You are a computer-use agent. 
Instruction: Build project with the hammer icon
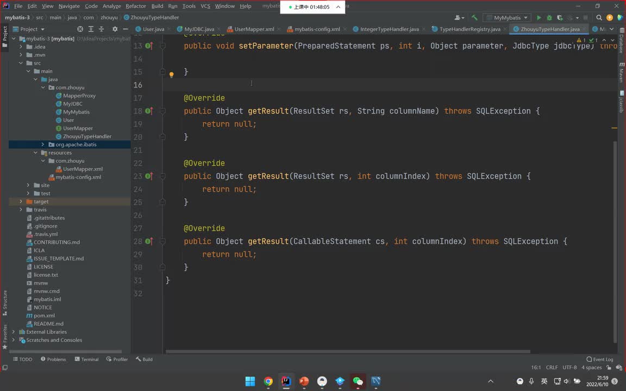pyautogui.click(x=474, y=18)
